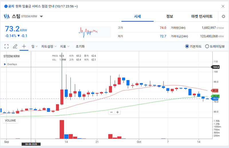
Task: Open the 차트설정 dropdown
Action: 49,46
